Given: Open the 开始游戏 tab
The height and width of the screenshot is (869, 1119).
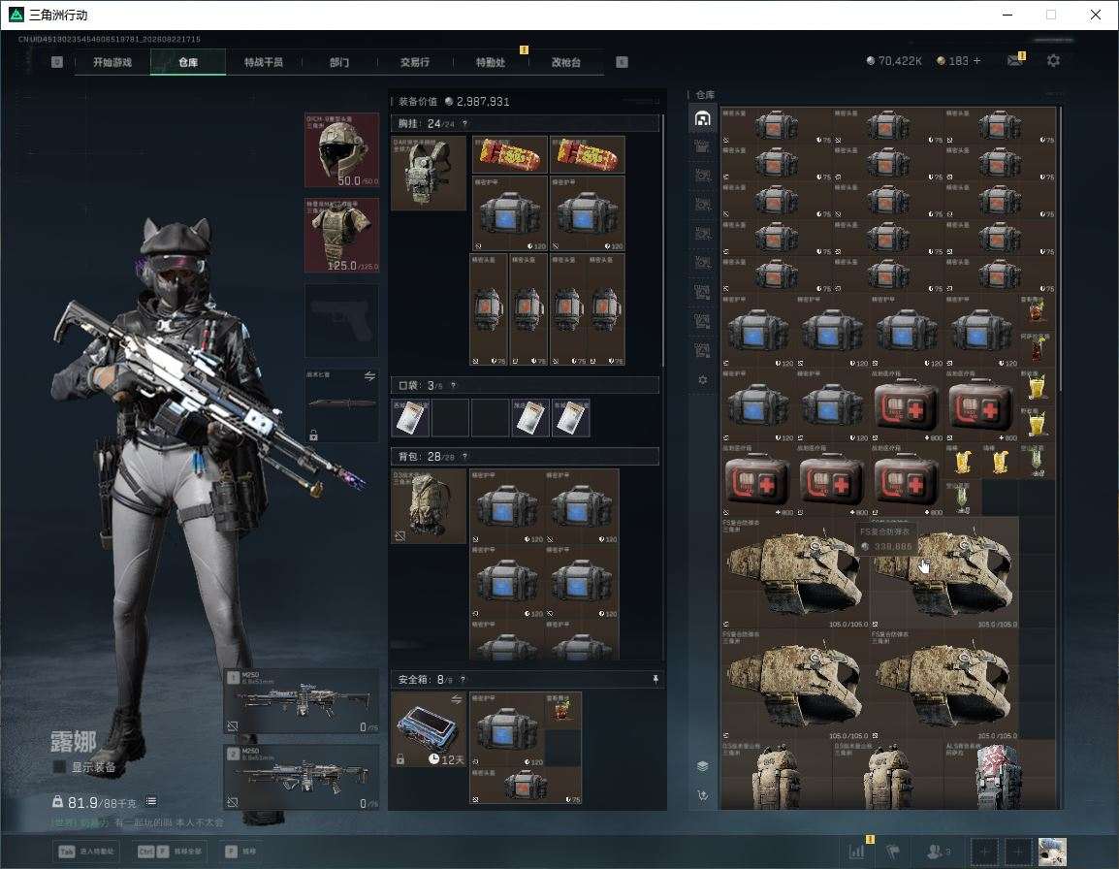Looking at the screenshot, I should [112, 62].
